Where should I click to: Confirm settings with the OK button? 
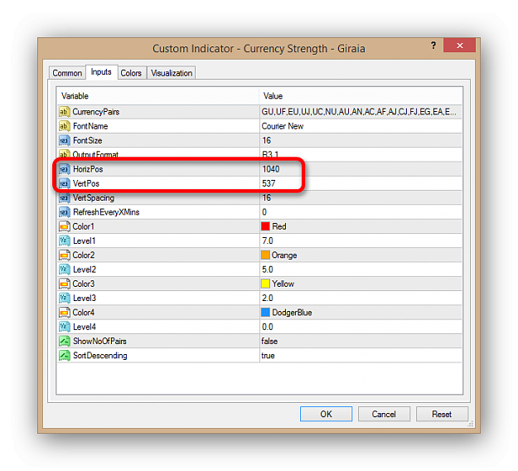326,414
